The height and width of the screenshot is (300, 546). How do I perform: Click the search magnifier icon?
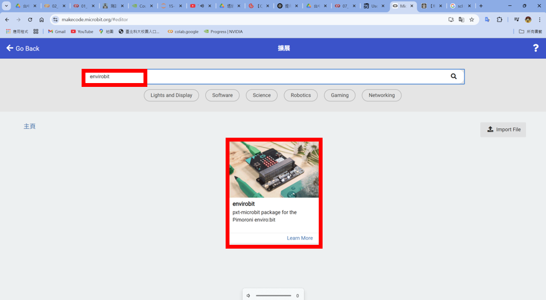pos(453,76)
